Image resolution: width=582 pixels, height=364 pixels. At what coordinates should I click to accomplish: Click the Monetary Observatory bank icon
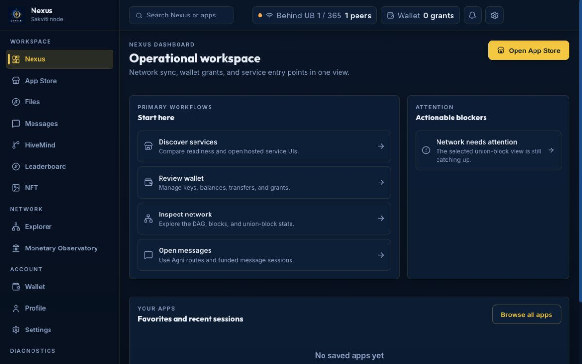click(16, 248)
